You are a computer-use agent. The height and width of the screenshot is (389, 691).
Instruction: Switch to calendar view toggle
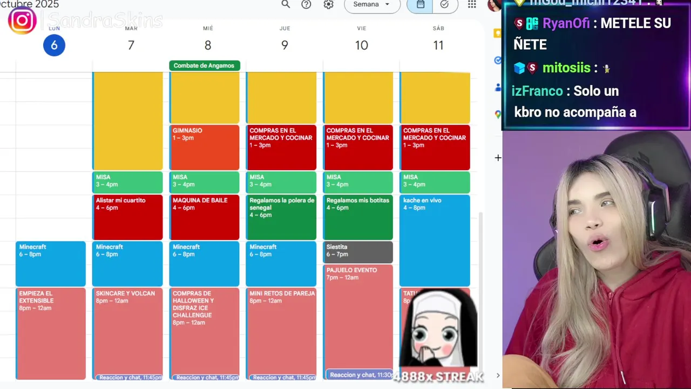[x=420, y=4]
